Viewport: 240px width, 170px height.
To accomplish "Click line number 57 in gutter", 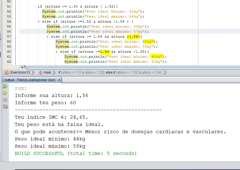I will pyautogui.click(x=9, y=37).
